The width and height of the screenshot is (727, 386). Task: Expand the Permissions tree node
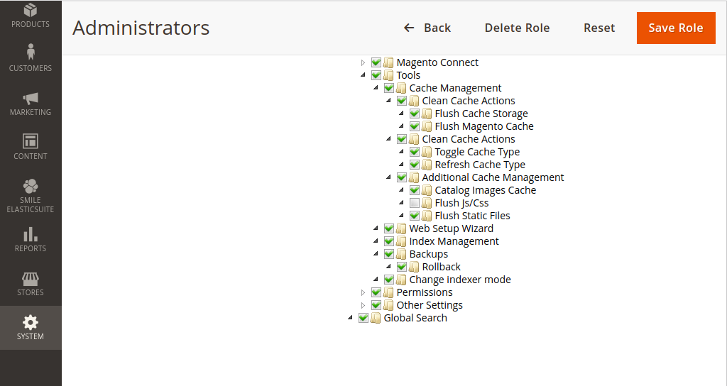point(363,292)
